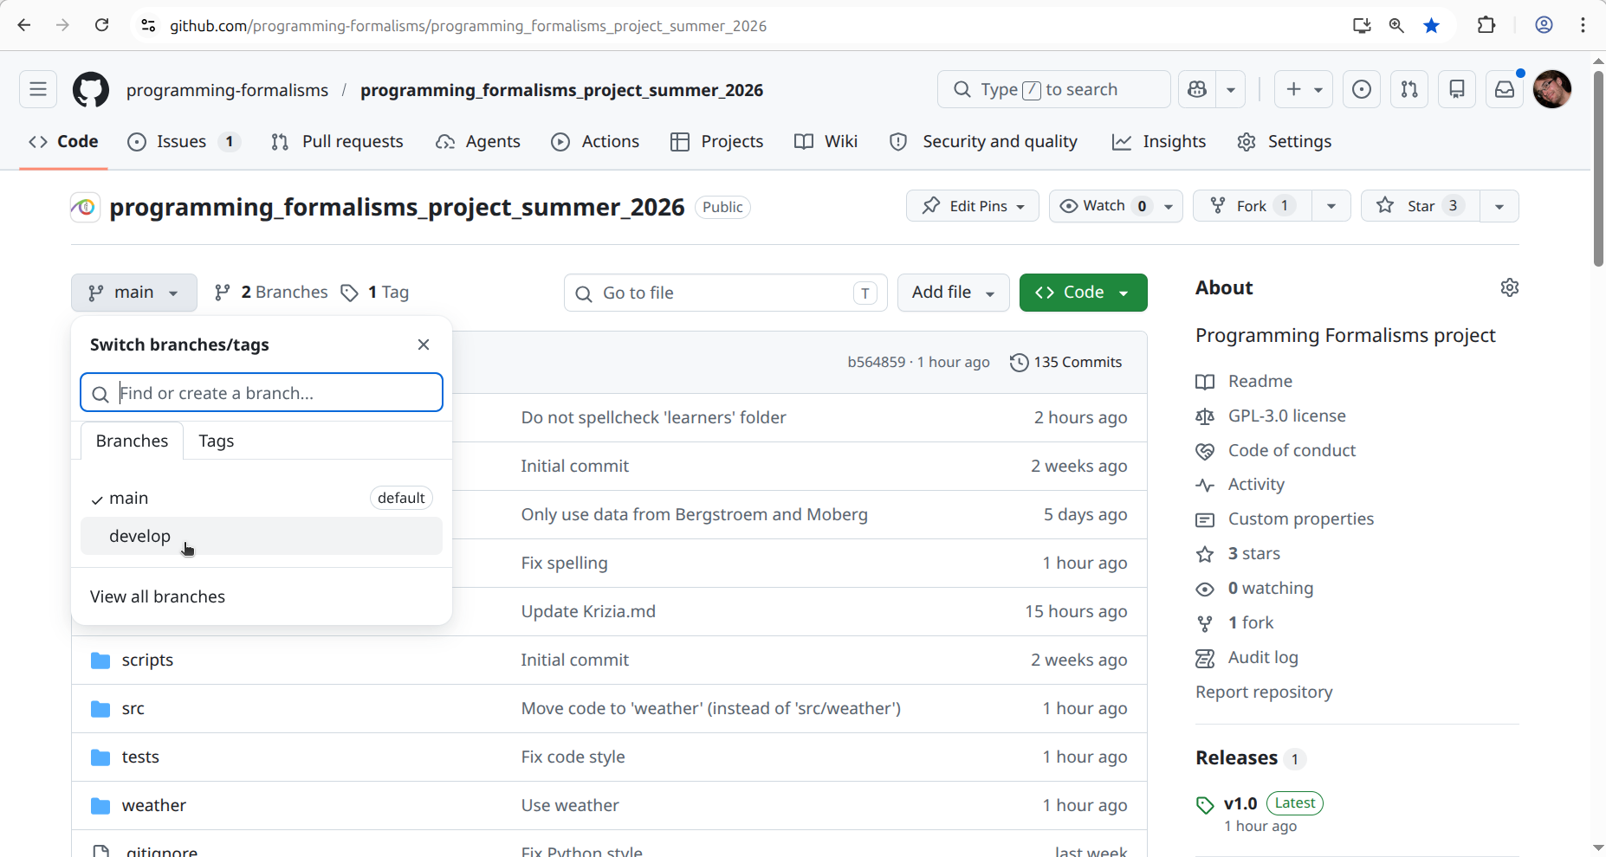Go to the Actions tab
The image size is (1606, 857).
596,142
